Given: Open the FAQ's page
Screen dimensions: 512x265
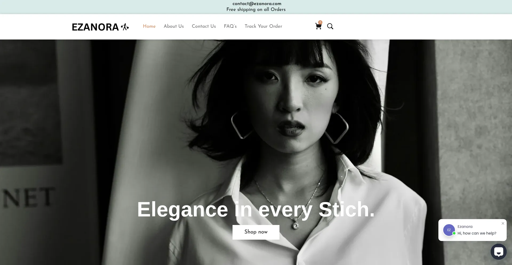Looking at the screenshot, I should pos(230,26).
